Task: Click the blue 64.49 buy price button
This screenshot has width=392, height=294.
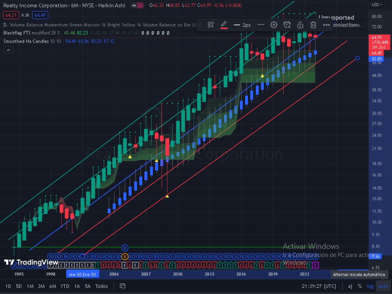Action: tap(40, 15)
